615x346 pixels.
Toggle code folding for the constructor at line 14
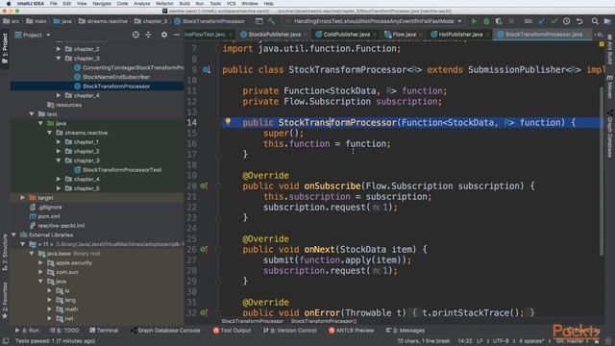(218, 123)
